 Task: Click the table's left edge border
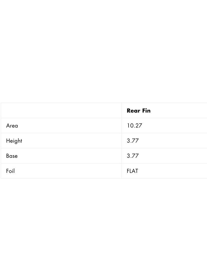coord(1,141)
